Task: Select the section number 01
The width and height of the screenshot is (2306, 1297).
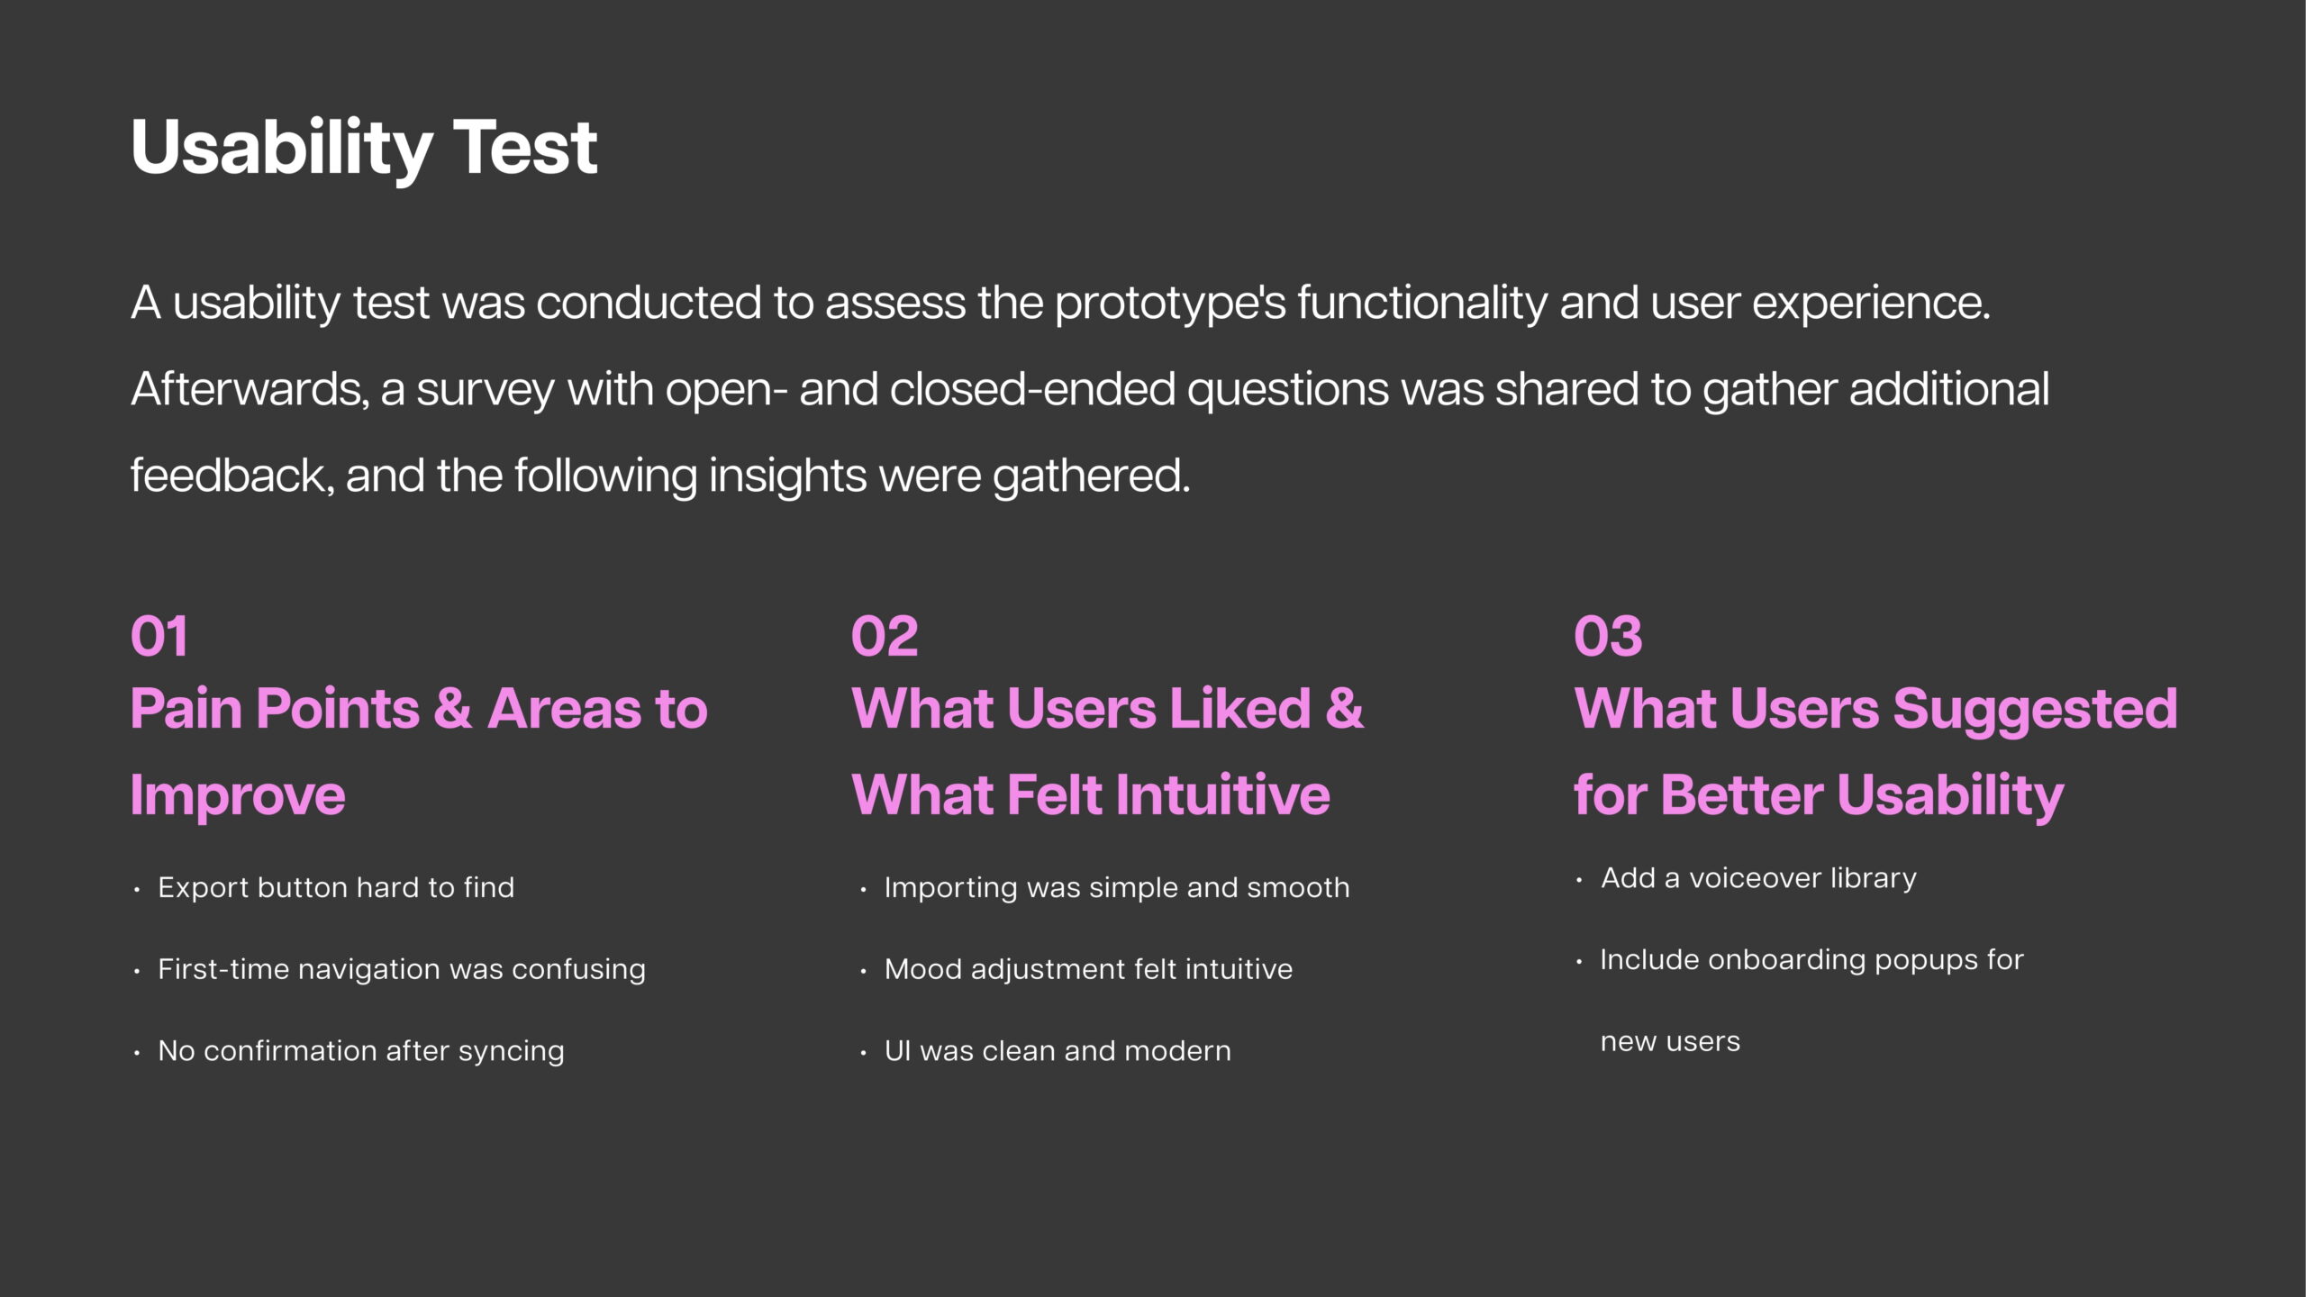Action: point(159,636)
